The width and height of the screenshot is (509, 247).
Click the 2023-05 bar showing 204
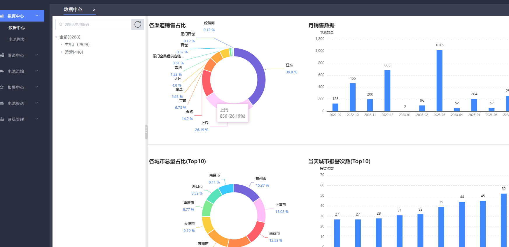pyautogui.click(x=474, y=105)
